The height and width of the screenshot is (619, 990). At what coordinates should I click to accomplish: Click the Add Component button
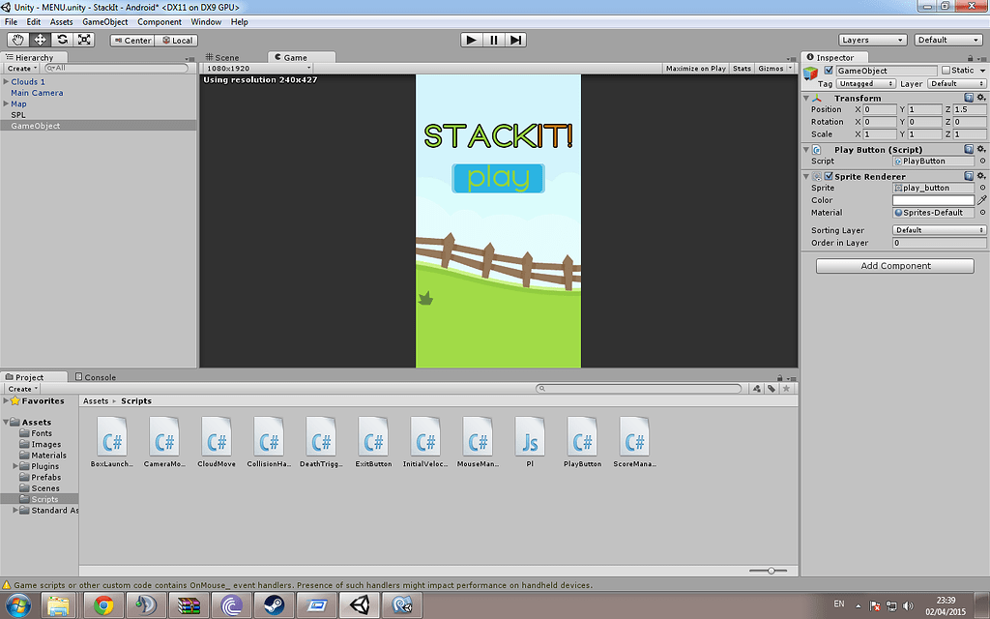click(x=894, y=265)
